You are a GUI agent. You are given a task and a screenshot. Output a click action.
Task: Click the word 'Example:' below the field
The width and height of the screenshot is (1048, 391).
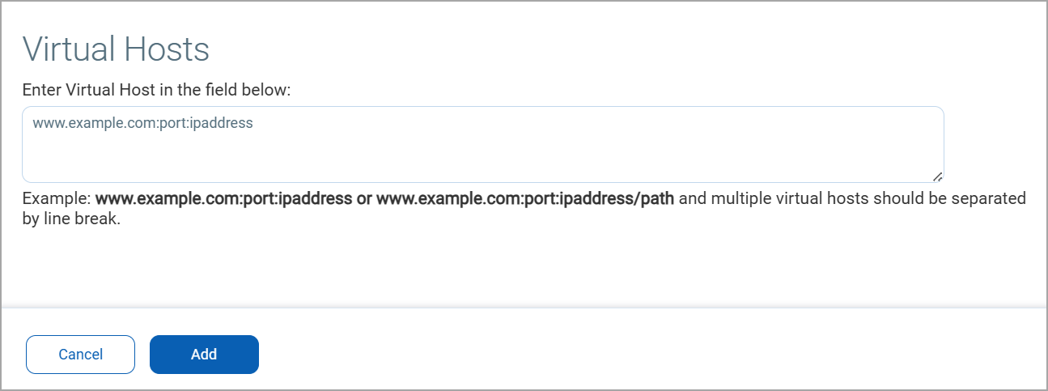(x=57, y=198)
